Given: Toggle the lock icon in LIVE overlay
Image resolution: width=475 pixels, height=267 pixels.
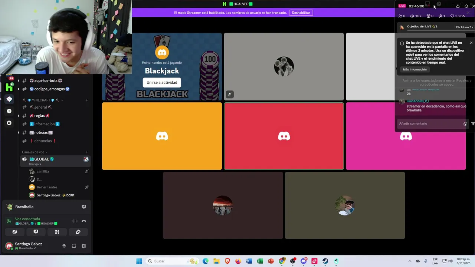Looking at the screenshot, I should [x=458, y=6].
